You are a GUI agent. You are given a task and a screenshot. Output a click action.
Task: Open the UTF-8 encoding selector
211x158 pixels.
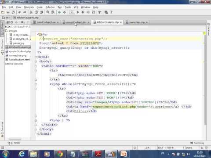[175, 148]
